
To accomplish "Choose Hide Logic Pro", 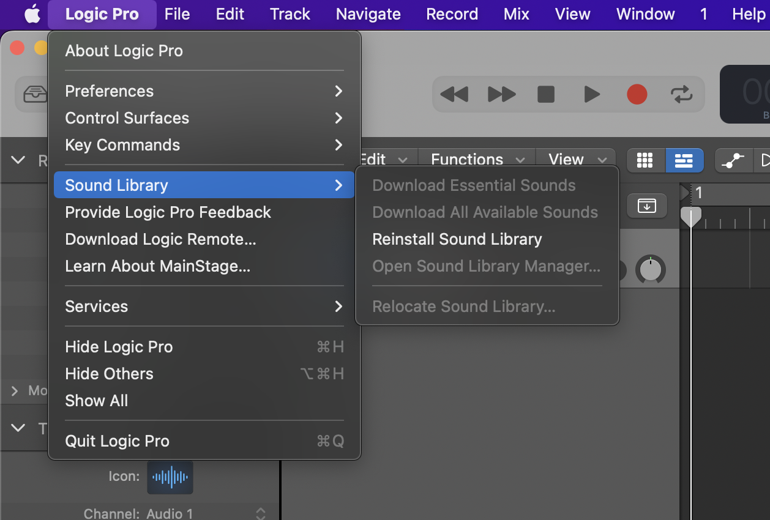I will tap(204, 347).
